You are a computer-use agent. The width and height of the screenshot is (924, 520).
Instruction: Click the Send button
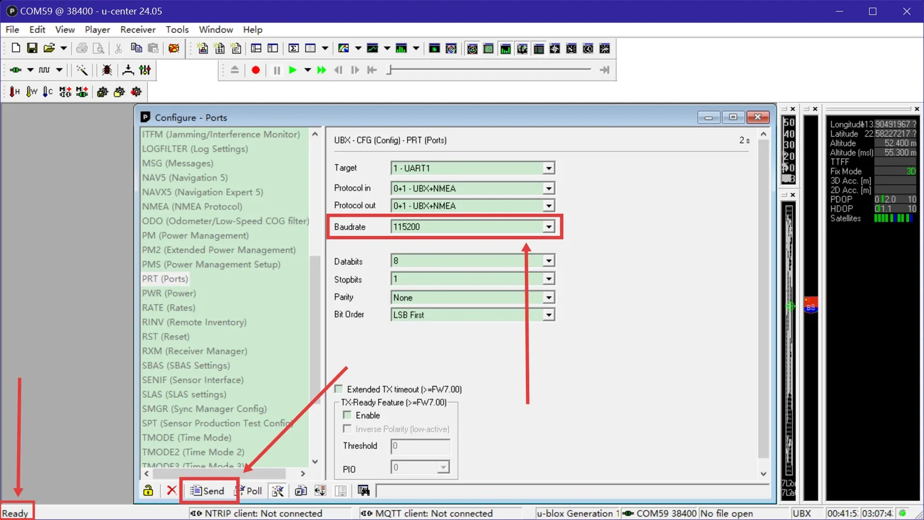[x=208, y=491]
